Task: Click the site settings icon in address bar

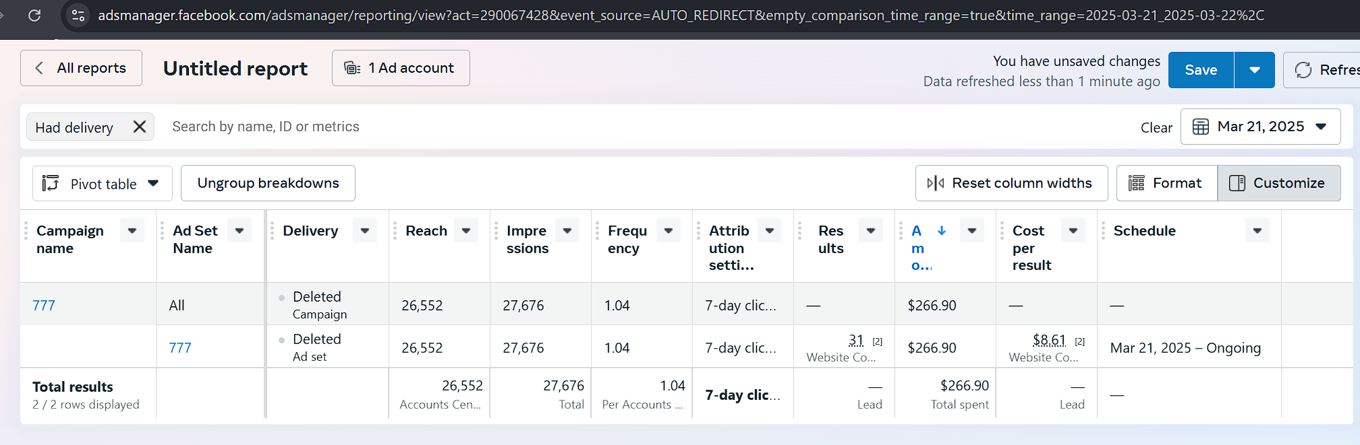Action: [x=78, y=15]
